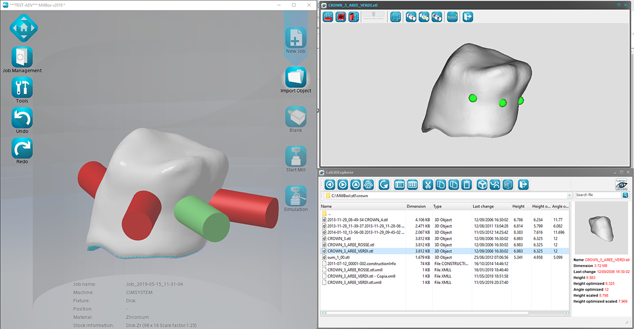The height and width of the screenshot is (329, 634).
Task: Click the Copy icon in Lab3DExplorer
Action: tap(441, 185)
